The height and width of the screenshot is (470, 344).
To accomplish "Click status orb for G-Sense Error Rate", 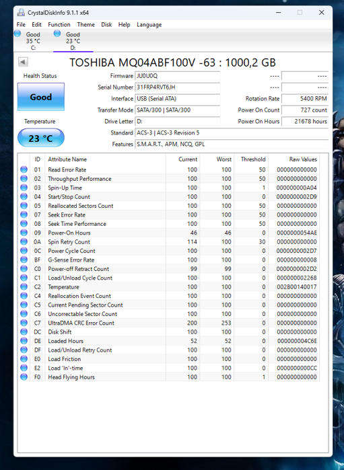I will tap(24, 260).
